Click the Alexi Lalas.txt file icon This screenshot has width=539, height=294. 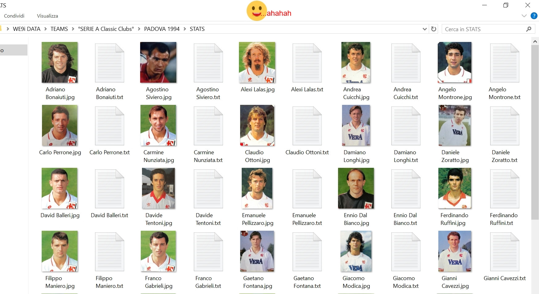pos(307,63)
